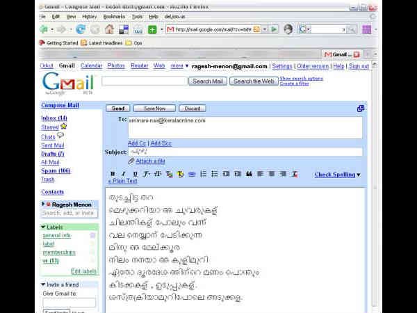Open the font size picker

tap(158, 174)
